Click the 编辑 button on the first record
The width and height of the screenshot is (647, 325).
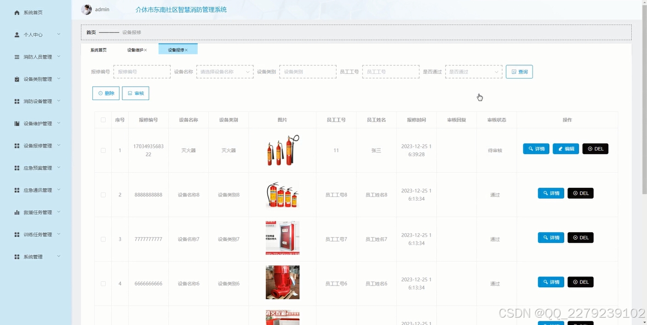(x=566, y=148)
